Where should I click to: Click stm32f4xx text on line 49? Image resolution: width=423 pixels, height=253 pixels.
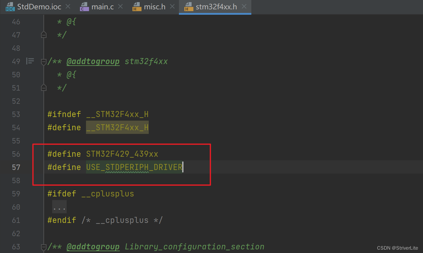pos(146,61)
